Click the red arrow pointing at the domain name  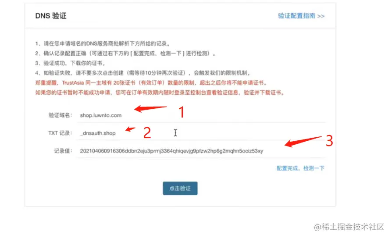click(150, 108)
